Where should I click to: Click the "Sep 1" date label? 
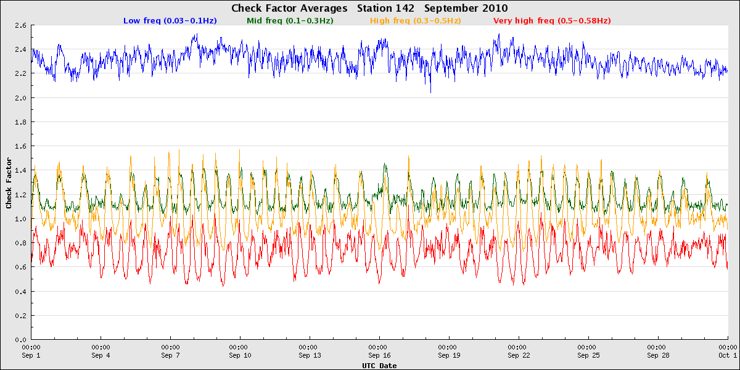tap(31, 356)
